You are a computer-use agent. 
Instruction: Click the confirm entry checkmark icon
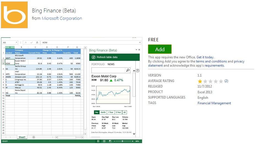31,42
